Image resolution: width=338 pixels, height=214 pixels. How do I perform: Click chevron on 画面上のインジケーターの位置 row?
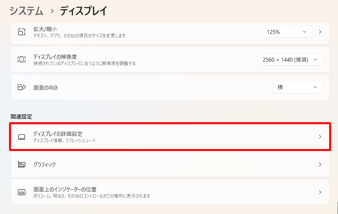tap(320, 192)
